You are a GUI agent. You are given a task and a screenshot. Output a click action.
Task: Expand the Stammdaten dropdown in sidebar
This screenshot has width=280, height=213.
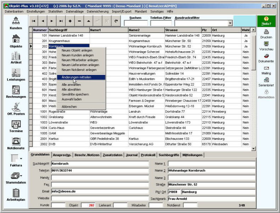pos(21,176)
